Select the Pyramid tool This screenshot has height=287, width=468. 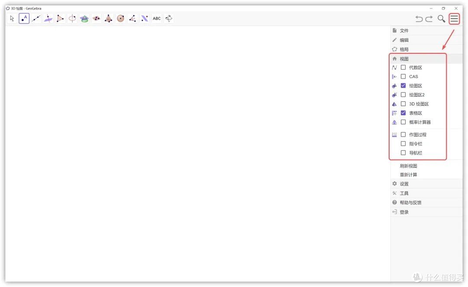(109, 19)
